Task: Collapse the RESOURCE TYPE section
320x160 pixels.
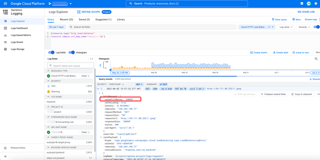Action: click(49, 71)
